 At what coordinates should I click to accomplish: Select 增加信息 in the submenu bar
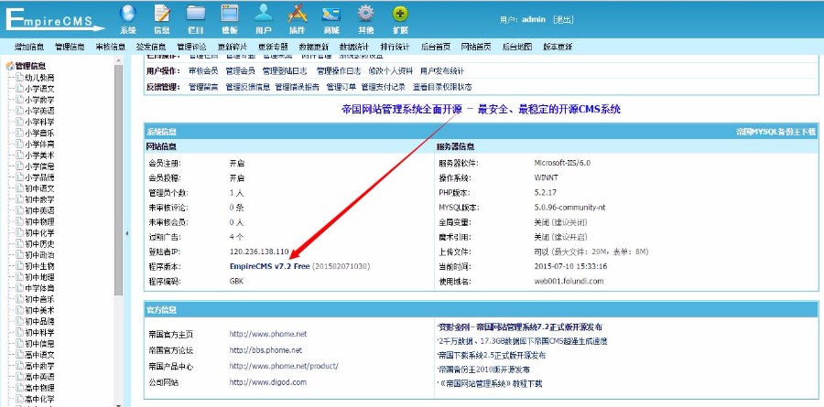pyautogui.click(x=29, y=47)
